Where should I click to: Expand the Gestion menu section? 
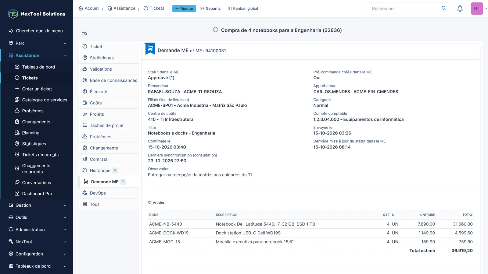coord(37,205)
